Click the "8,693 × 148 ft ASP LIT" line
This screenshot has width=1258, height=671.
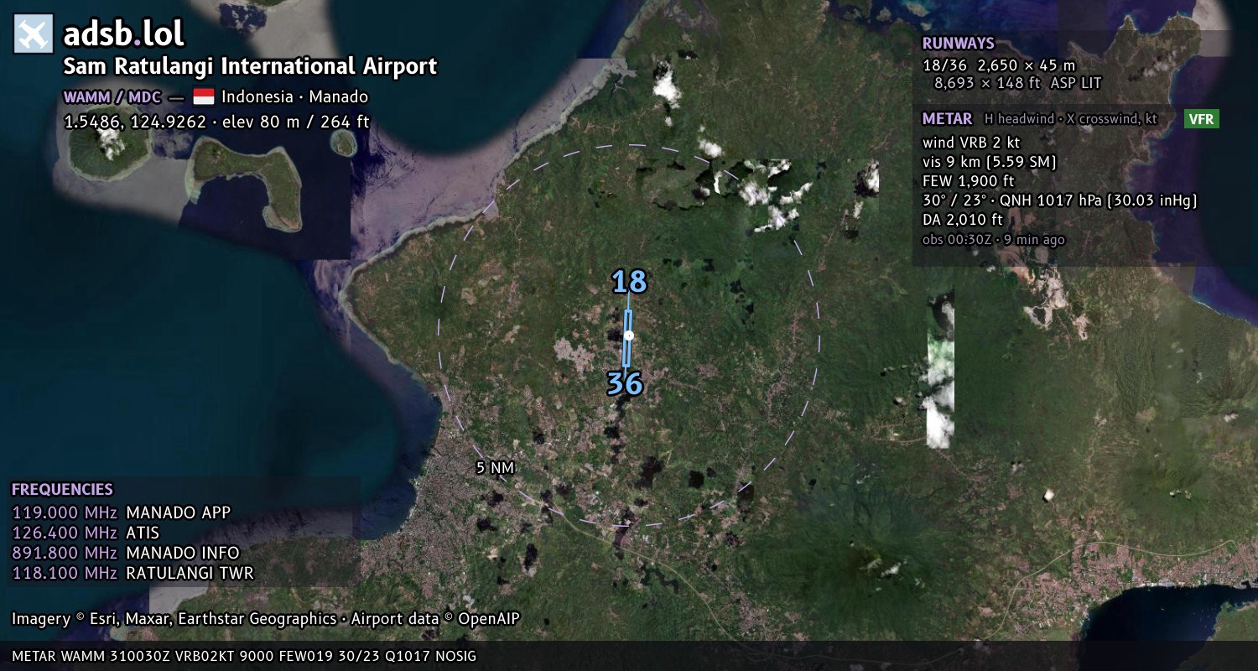pos(1017,83)
